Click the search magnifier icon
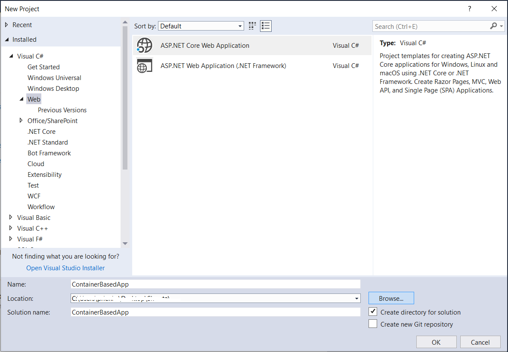Image resolution: width=508 pixels, height=352 pixels. pyautogui.click(x=493, y=26)
